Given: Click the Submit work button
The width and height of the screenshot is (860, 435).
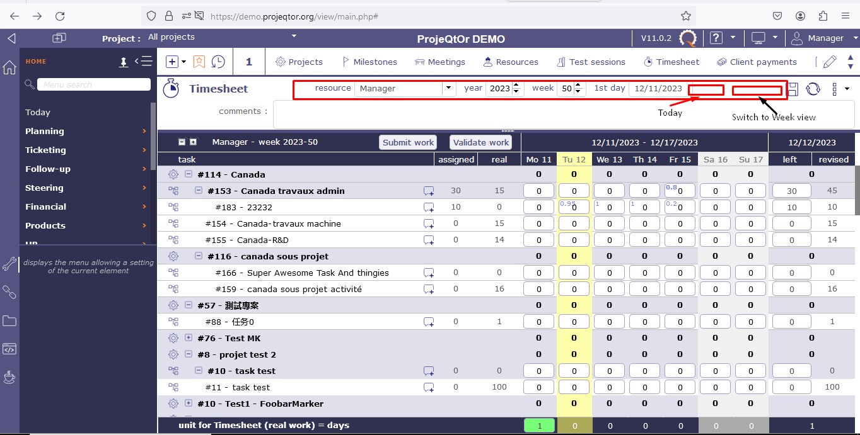Looking at the screenshot, I should coord(408,142).
